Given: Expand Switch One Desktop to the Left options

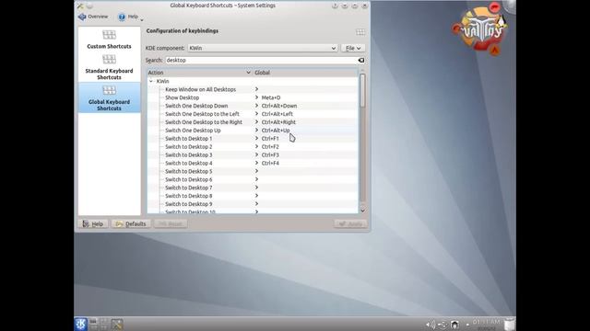Looking at the screenshot, I should [256, 114].
